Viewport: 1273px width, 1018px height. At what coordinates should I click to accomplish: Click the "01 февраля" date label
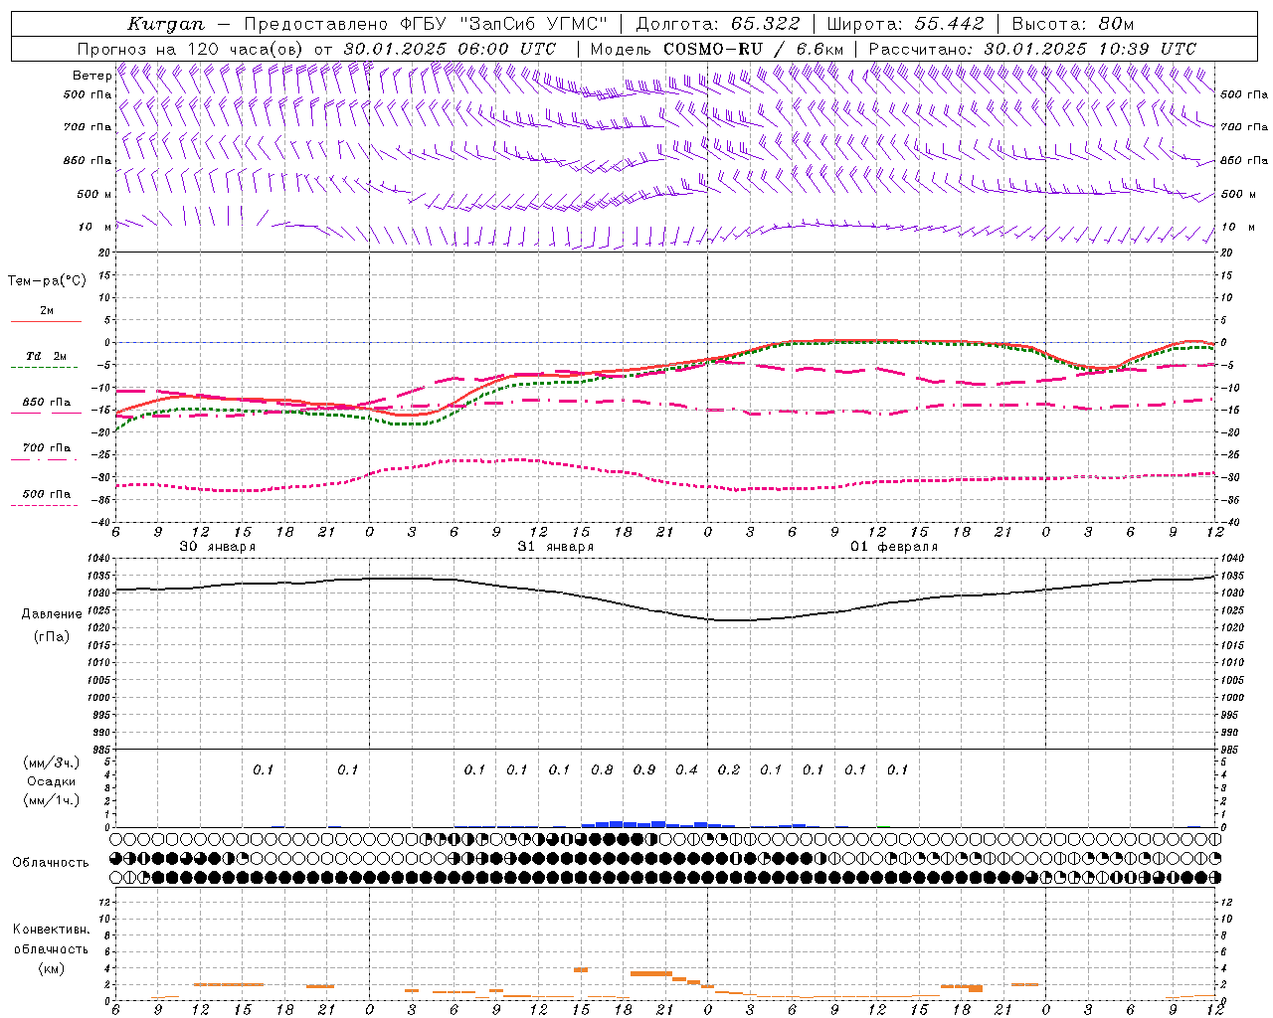click(894, 547)
